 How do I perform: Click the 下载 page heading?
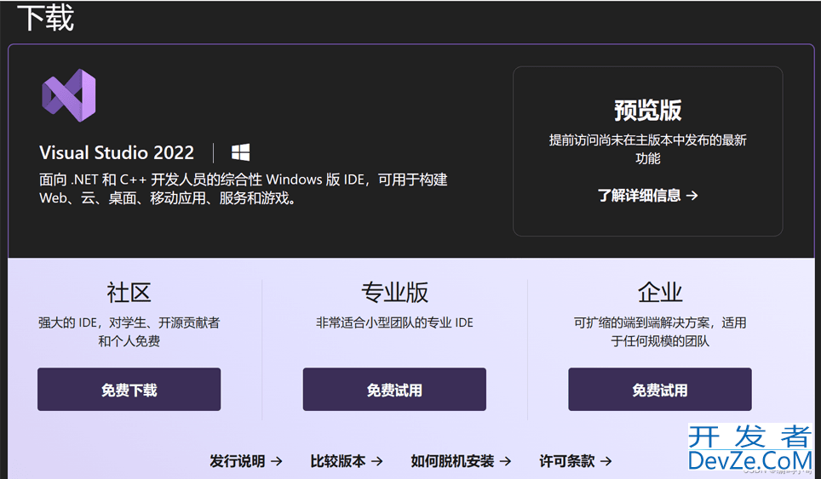(45, 17)
